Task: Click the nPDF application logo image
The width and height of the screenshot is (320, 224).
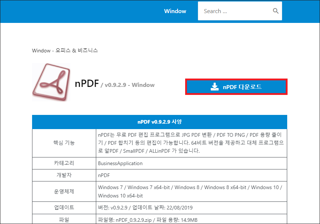Action: click(x=51, y=82)
